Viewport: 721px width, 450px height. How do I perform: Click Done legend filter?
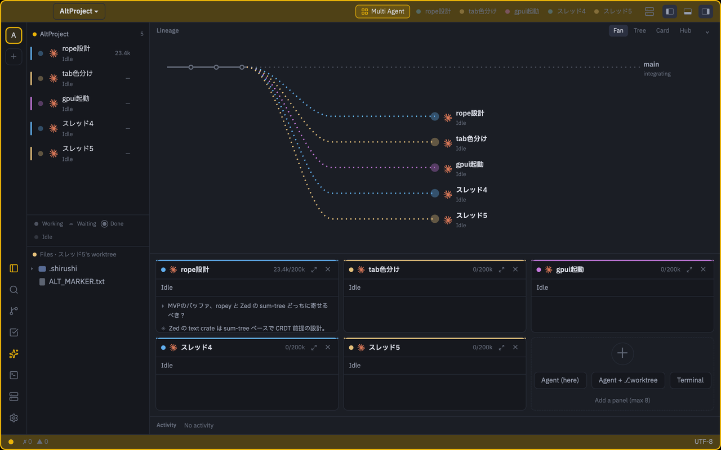pos(112,224)
